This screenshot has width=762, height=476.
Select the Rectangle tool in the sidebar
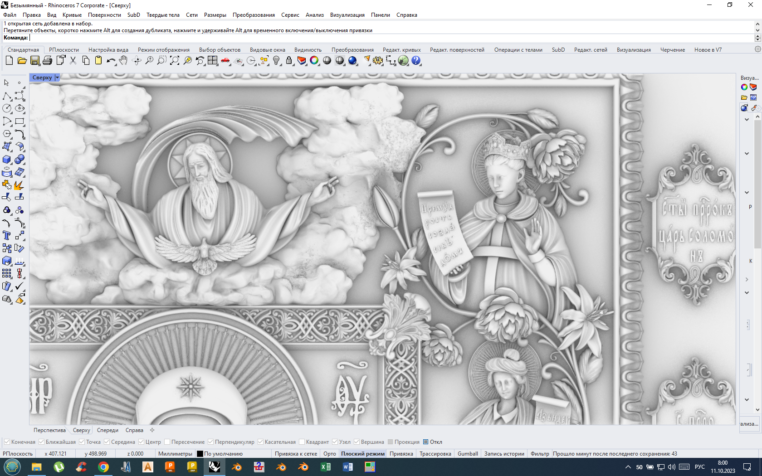click(20, 121)
